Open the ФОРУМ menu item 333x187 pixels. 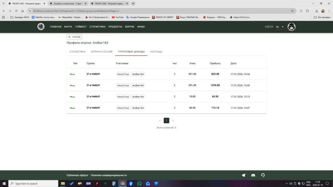coord(129,27)
